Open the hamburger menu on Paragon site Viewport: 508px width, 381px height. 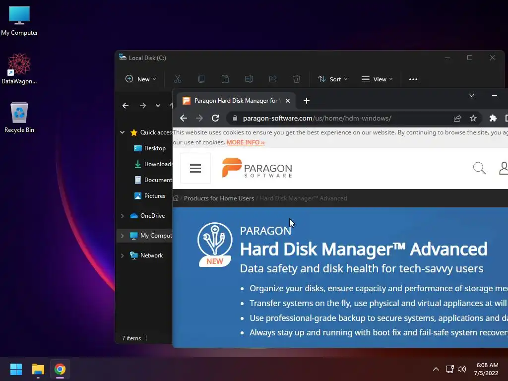click(195, 168)
